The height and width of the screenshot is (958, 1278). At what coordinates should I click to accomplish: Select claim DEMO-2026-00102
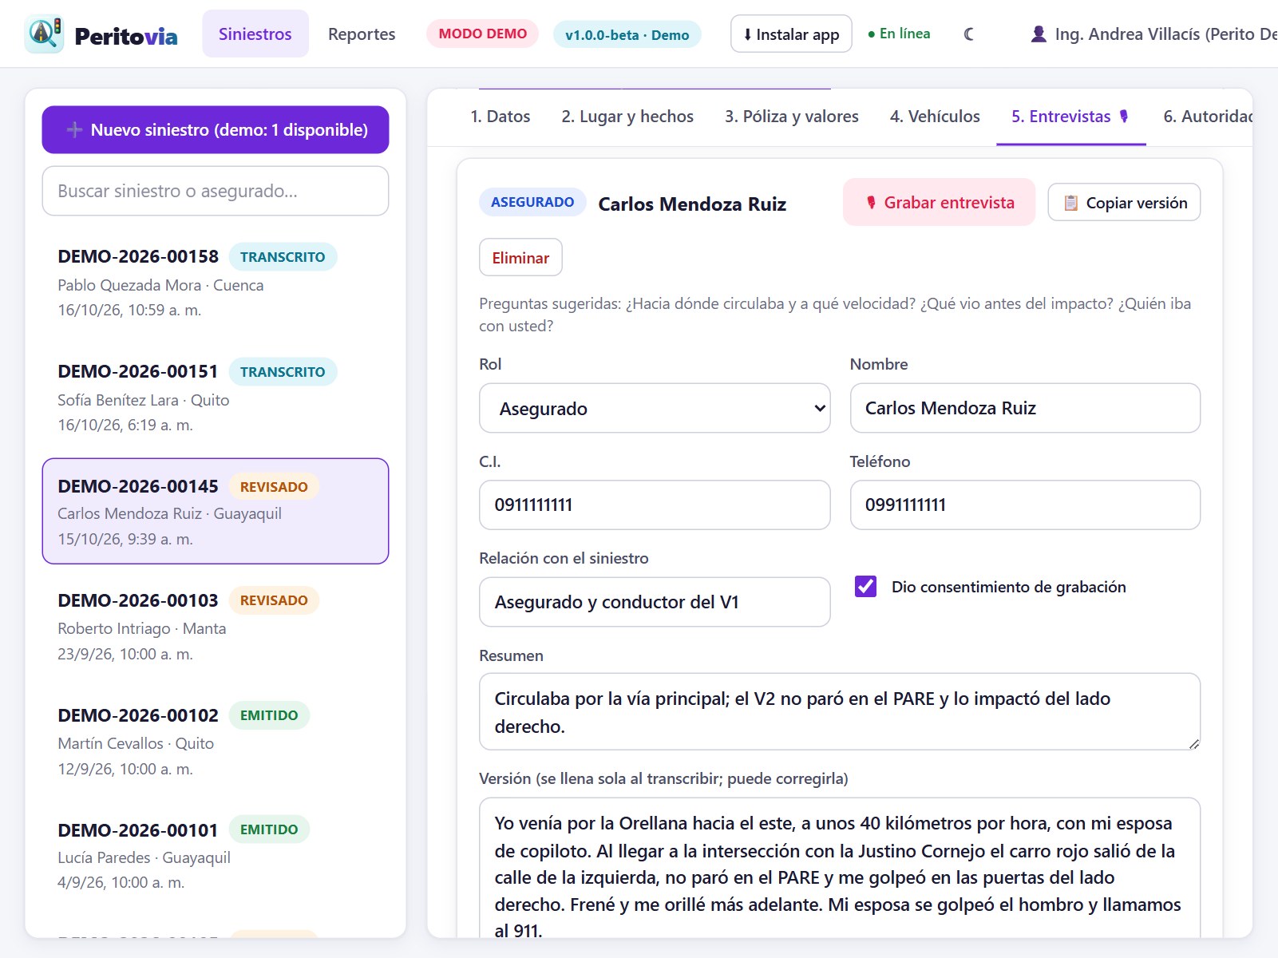pyautogui.click(x=216, y=741)
